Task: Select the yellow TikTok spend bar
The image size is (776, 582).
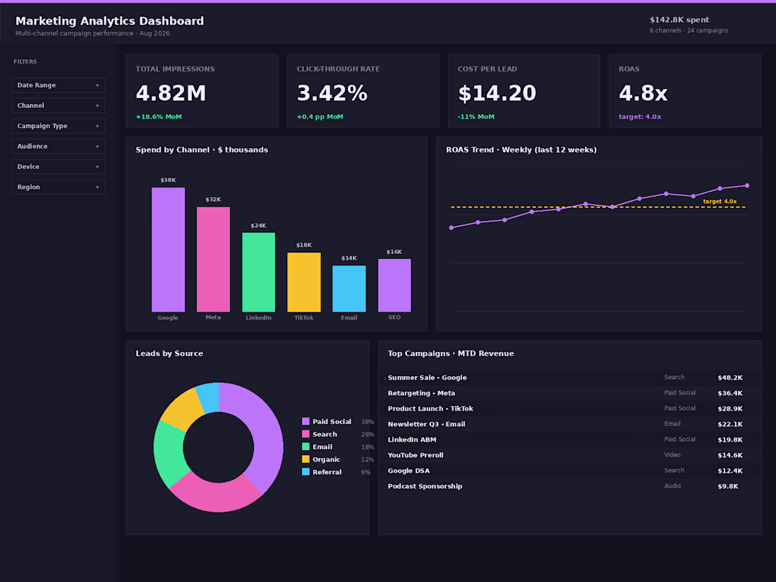Action: [x=304, y=282]
